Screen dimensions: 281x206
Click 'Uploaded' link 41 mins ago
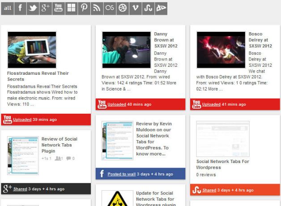coord(211,104)
